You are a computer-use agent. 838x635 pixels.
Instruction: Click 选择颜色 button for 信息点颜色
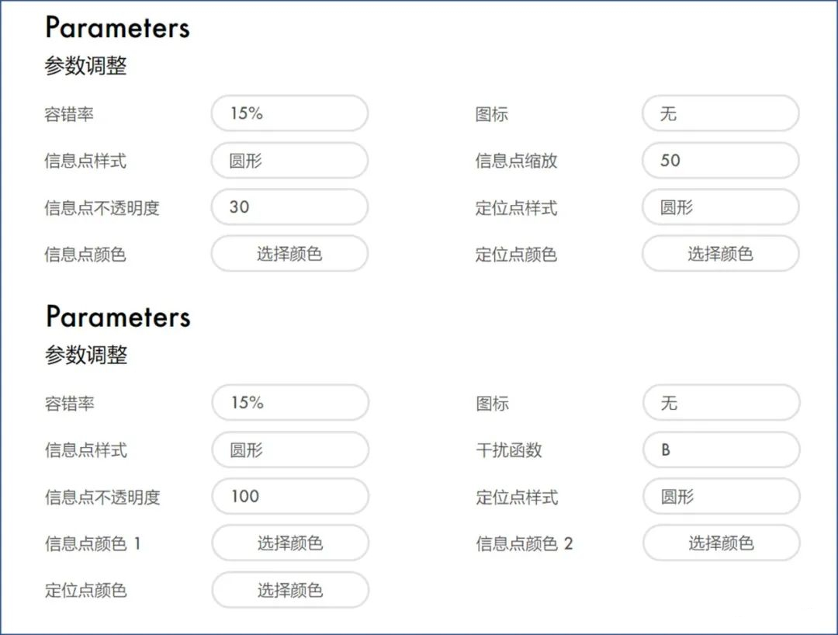click(289, 254)
